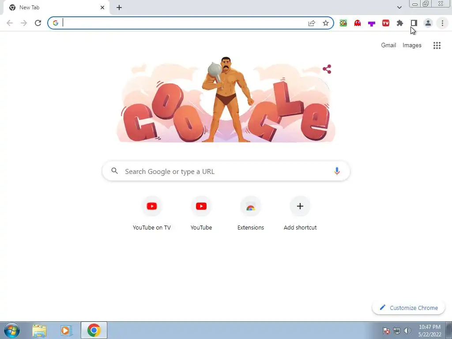
Task: Open the Extensions puzzle piece menu
Action: (x=400, y=23)
